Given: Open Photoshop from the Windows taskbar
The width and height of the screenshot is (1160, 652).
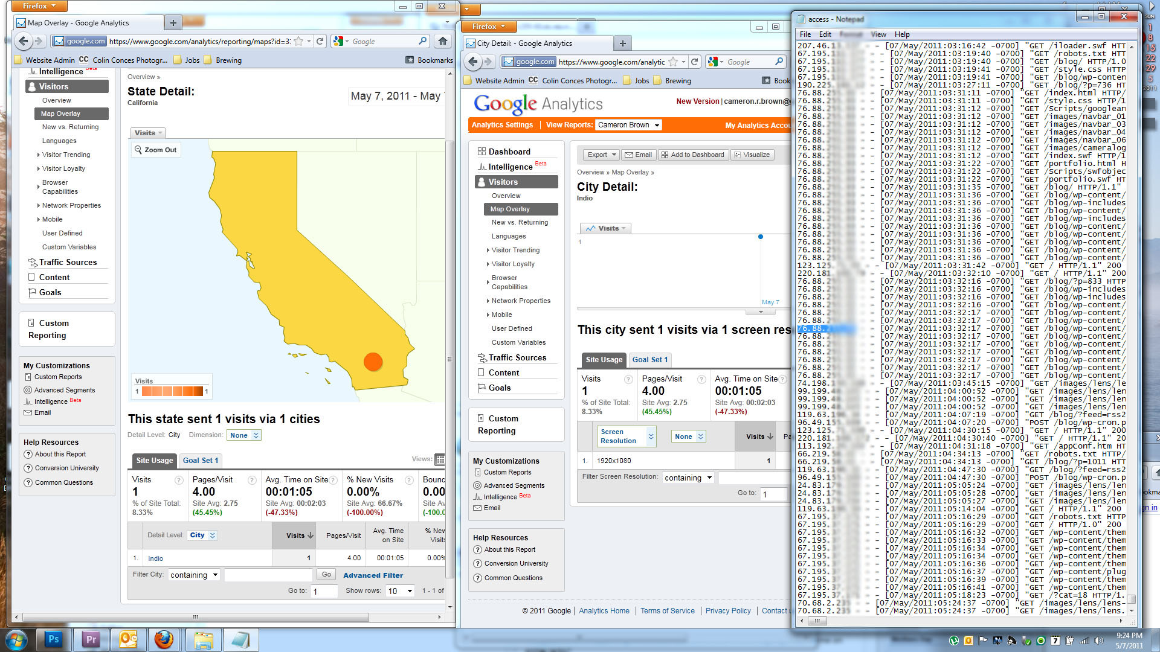Looking at the screenshot, I should pyautogui.click(x=53, y=639).
